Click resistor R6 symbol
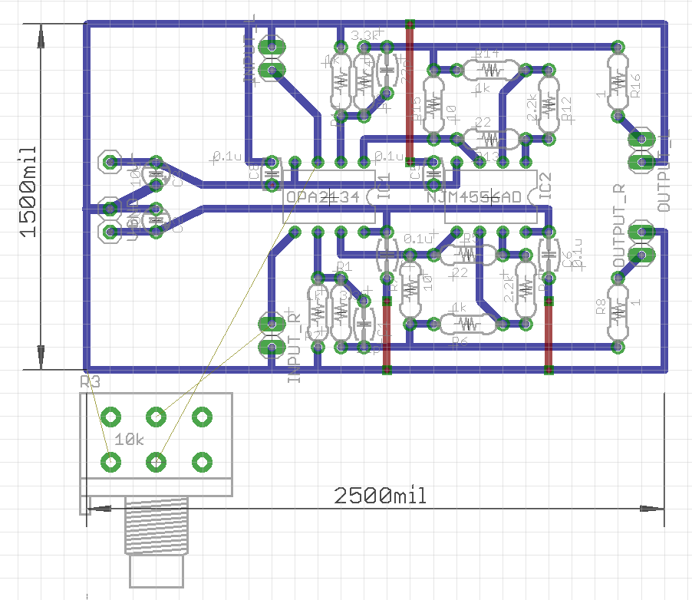692x600 pixels. [466, 325]
